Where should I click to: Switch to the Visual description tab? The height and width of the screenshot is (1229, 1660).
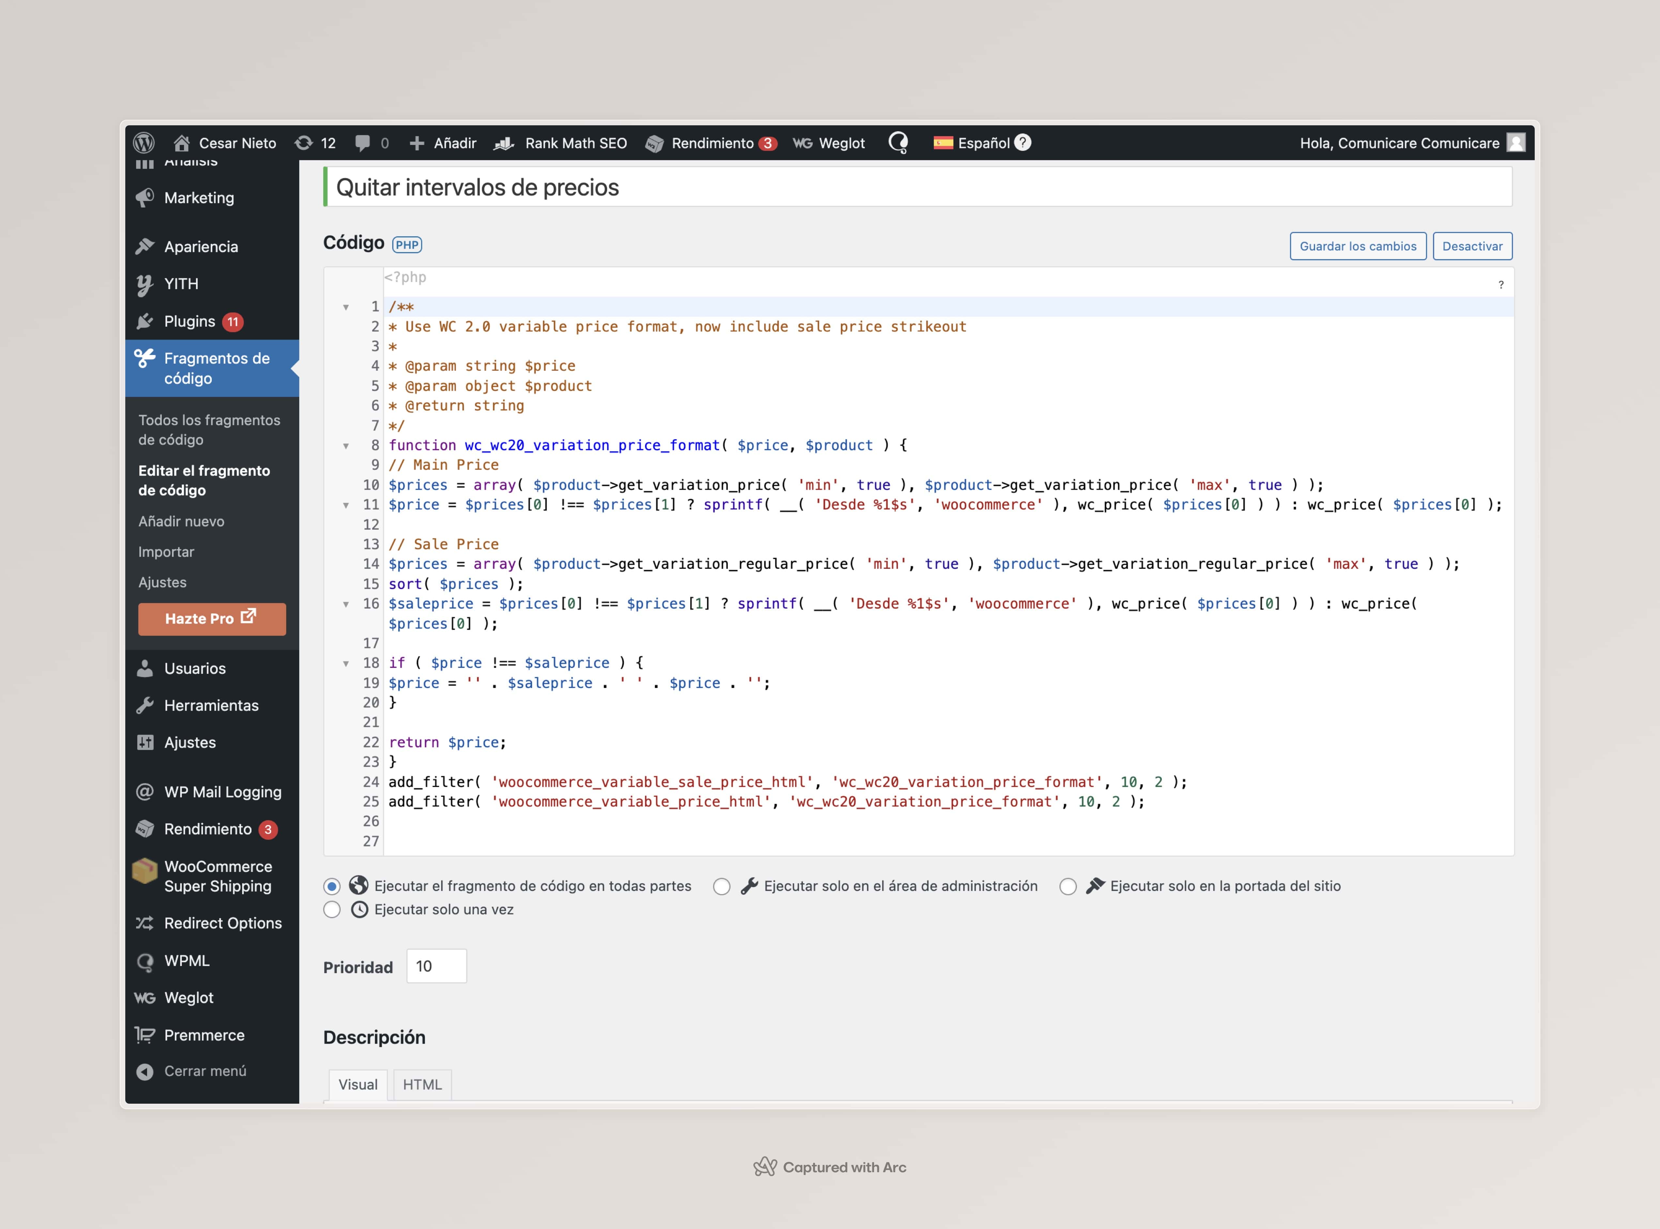[x=358, y=1085]
